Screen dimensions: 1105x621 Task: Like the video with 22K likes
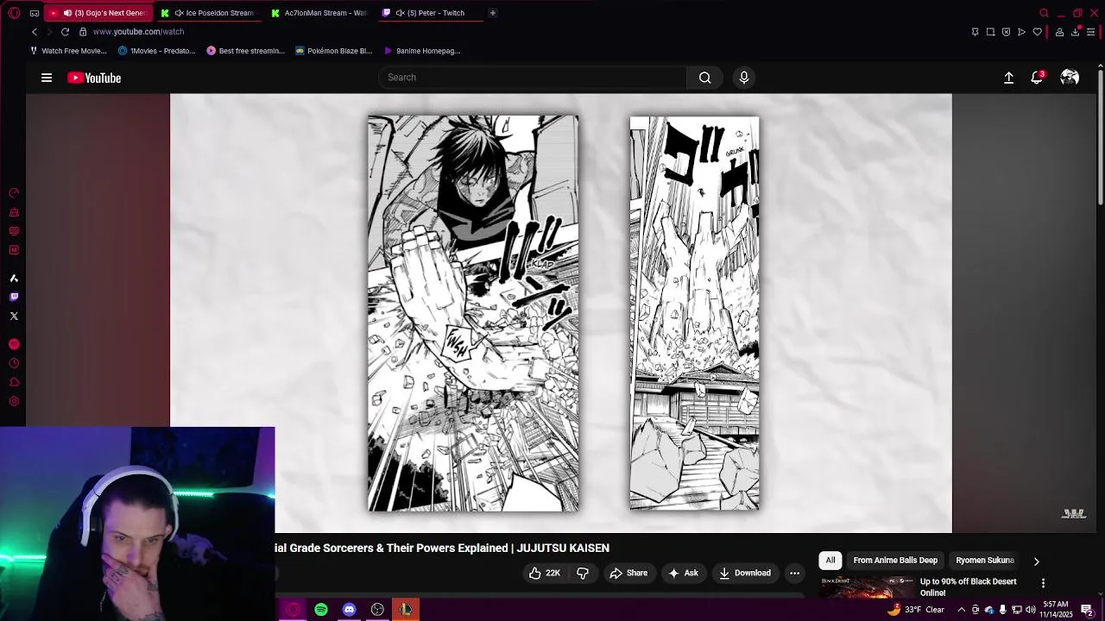coord(544,573)
